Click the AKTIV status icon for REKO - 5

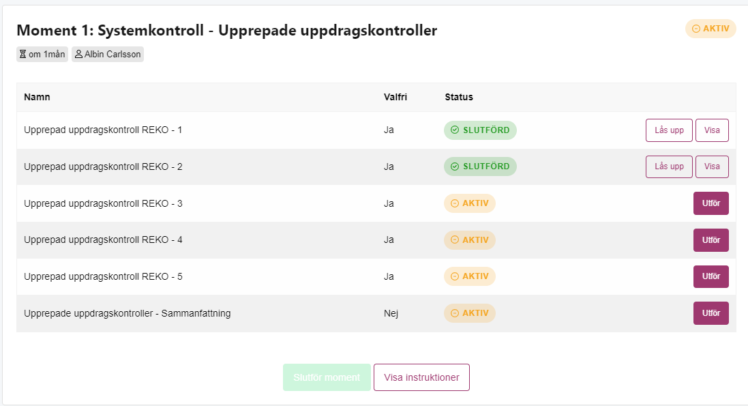(x=455, y=276)
